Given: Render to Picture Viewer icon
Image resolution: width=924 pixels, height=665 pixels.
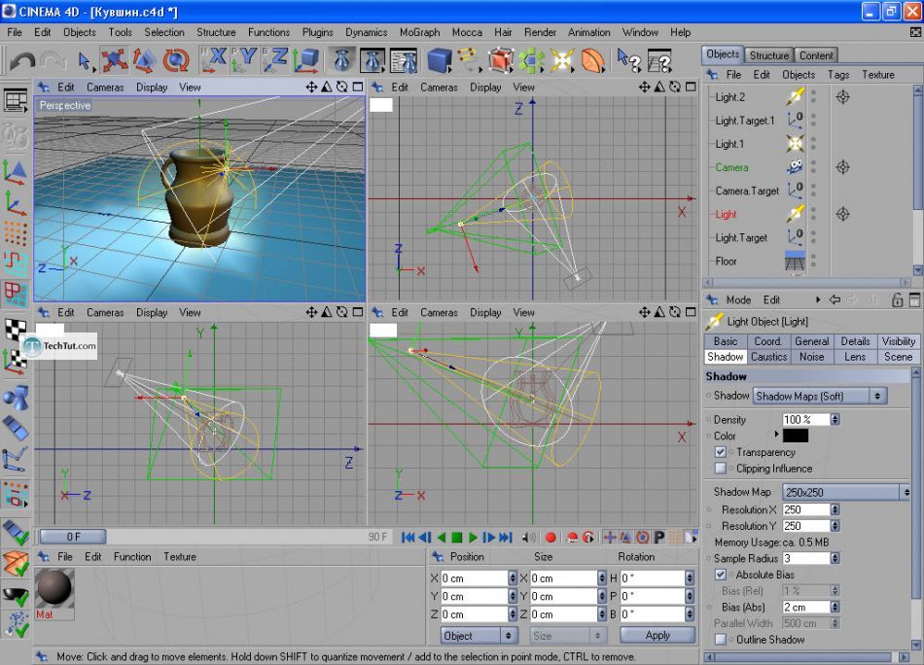Looking at the screenshot, I should 373,60.
